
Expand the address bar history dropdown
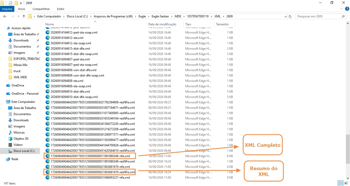[x=286, y=16]
